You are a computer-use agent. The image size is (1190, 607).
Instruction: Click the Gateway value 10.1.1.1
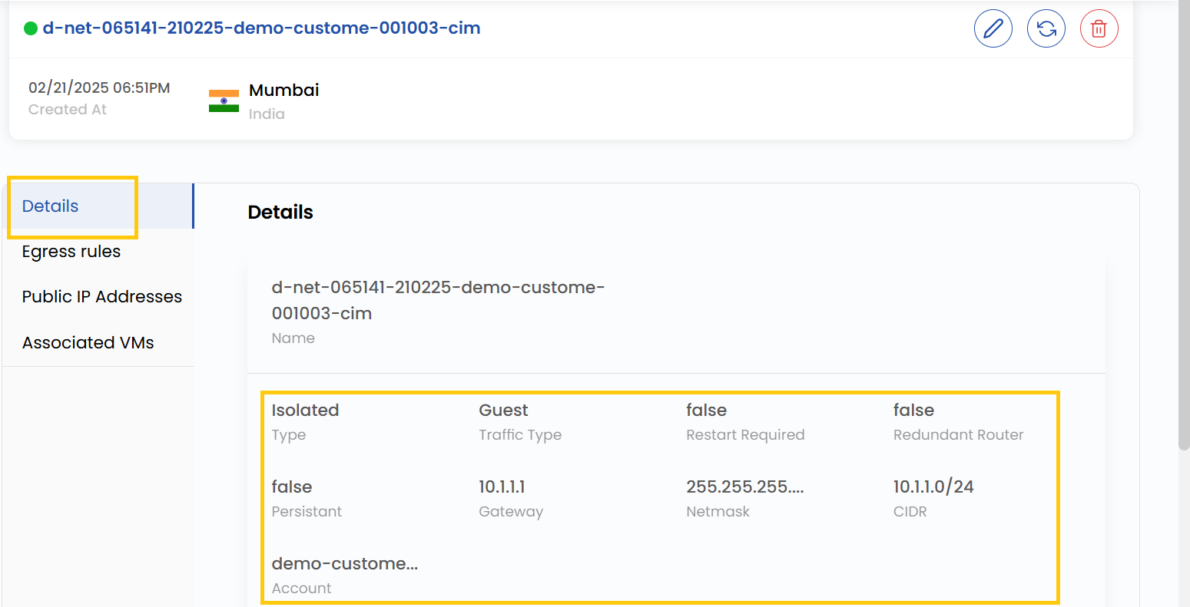click(502, 487)
